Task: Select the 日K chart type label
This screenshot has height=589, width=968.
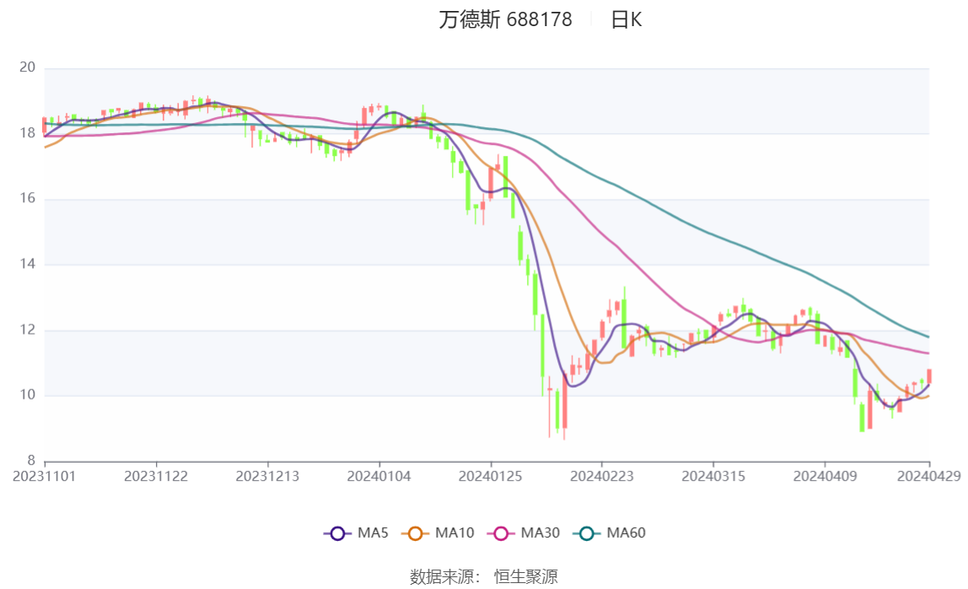Action: coord(626,19)
